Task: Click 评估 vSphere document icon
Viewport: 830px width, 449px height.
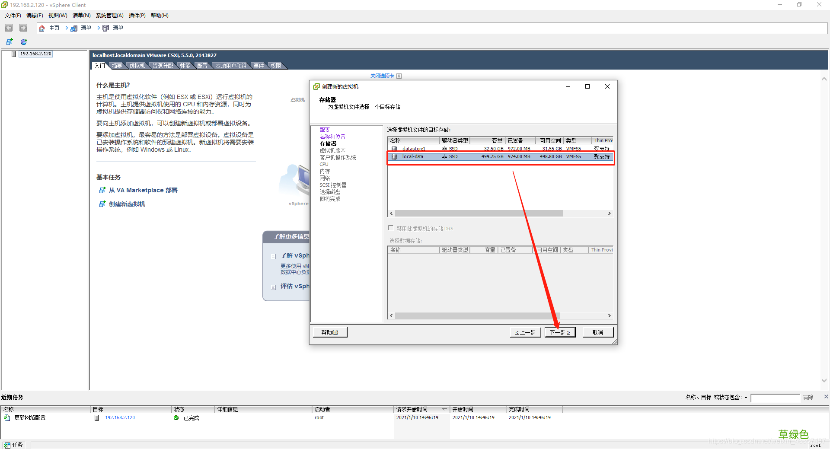Action: click(273, 287)
